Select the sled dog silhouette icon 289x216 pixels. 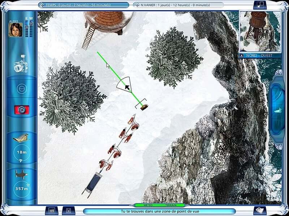click(x=21, y=175)
